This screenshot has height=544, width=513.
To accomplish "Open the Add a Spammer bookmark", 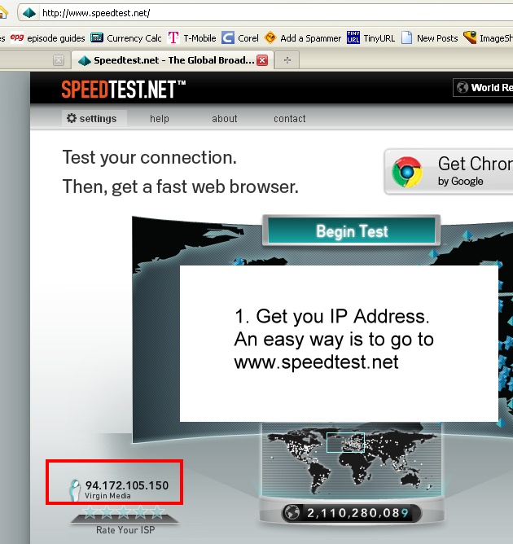I will pos(303,38).
